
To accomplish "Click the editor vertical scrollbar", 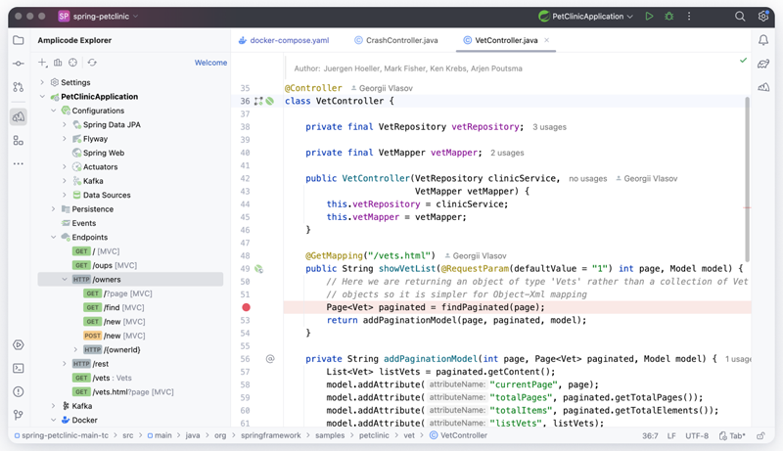I will pyautogui.click(x=747, y=179).
